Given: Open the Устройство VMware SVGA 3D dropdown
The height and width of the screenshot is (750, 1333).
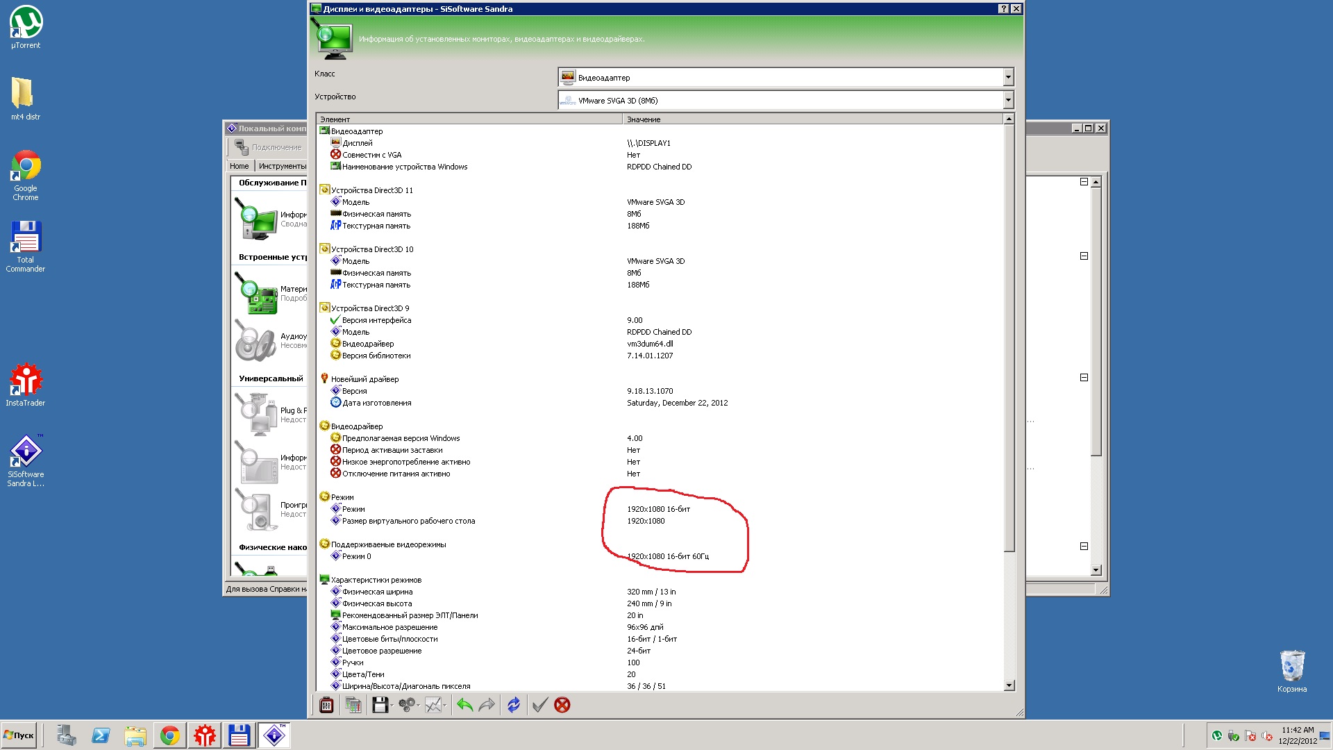Looking at the screenshot, I should click(x=1008, y=101).
